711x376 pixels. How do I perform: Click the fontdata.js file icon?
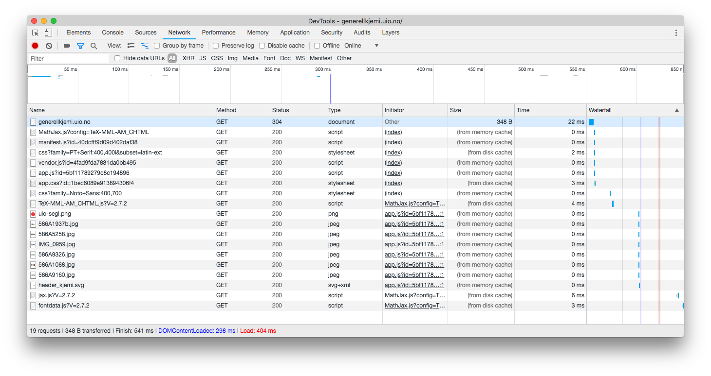coord(33,306)
